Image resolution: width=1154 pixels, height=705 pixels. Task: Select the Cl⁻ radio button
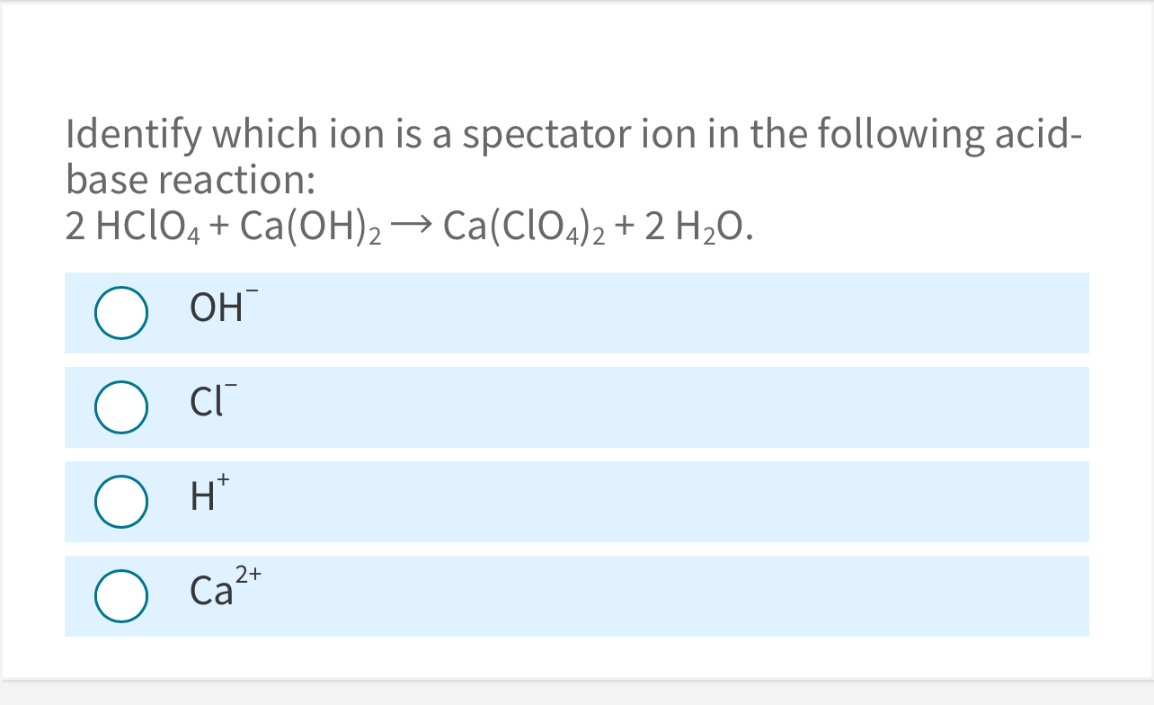click(121, 407)
